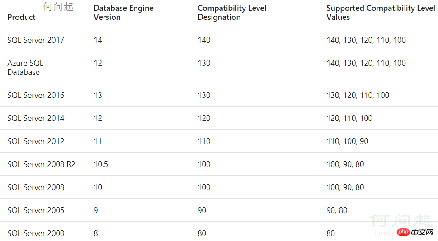Screen dimensions: 438x241
Task: Select the Compatibility Level Designation header
Action: coord(232,13)
